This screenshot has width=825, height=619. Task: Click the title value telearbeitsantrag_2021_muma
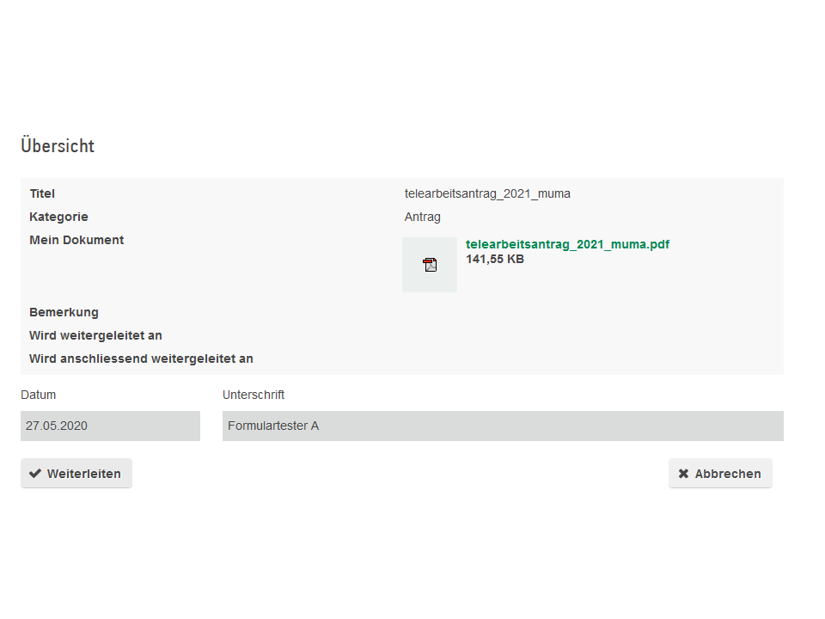(487, 193)
